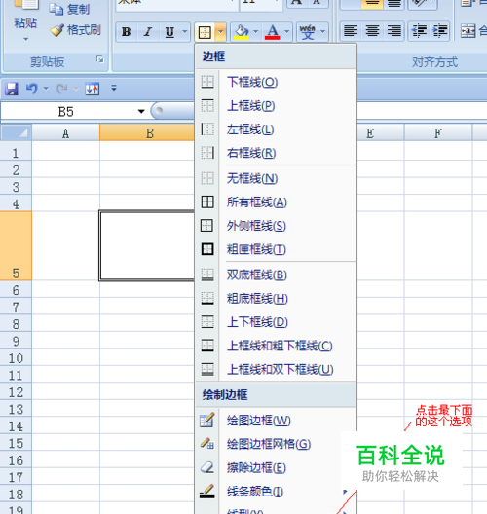Viewport: 487px width, 514px height.
Task: Open the underline style dropdown arrow
Action: tap(185, 32)
